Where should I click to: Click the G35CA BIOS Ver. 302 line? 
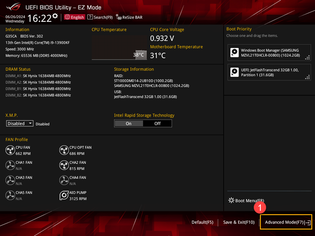pos(24,36)
